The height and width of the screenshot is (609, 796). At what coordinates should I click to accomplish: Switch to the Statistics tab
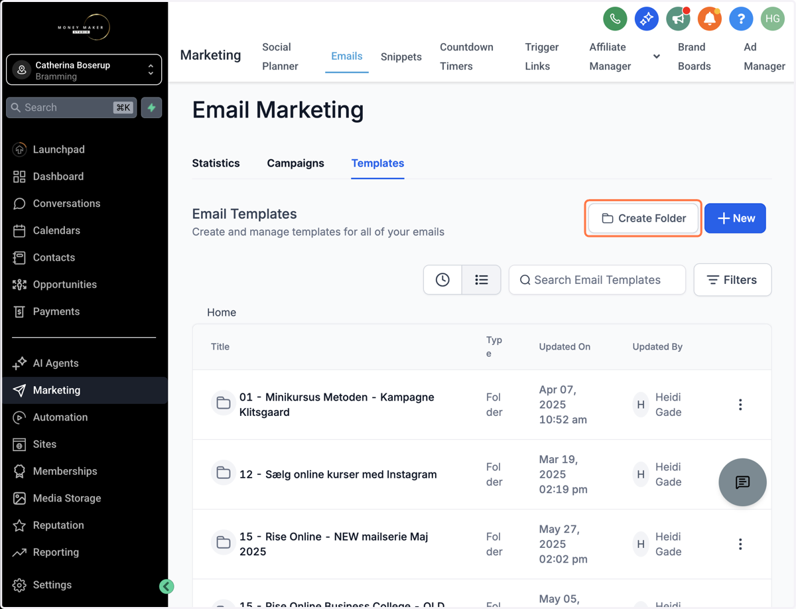(x=216, y=163)
